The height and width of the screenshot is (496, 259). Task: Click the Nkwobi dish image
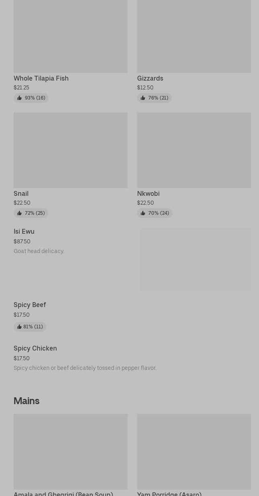194,150
